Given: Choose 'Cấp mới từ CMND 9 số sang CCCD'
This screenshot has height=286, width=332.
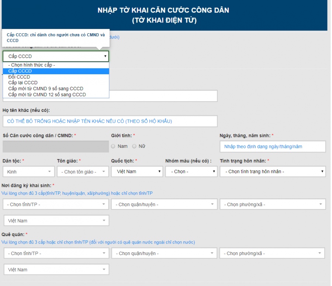Looking at the screenshot, I should [56, 89].
